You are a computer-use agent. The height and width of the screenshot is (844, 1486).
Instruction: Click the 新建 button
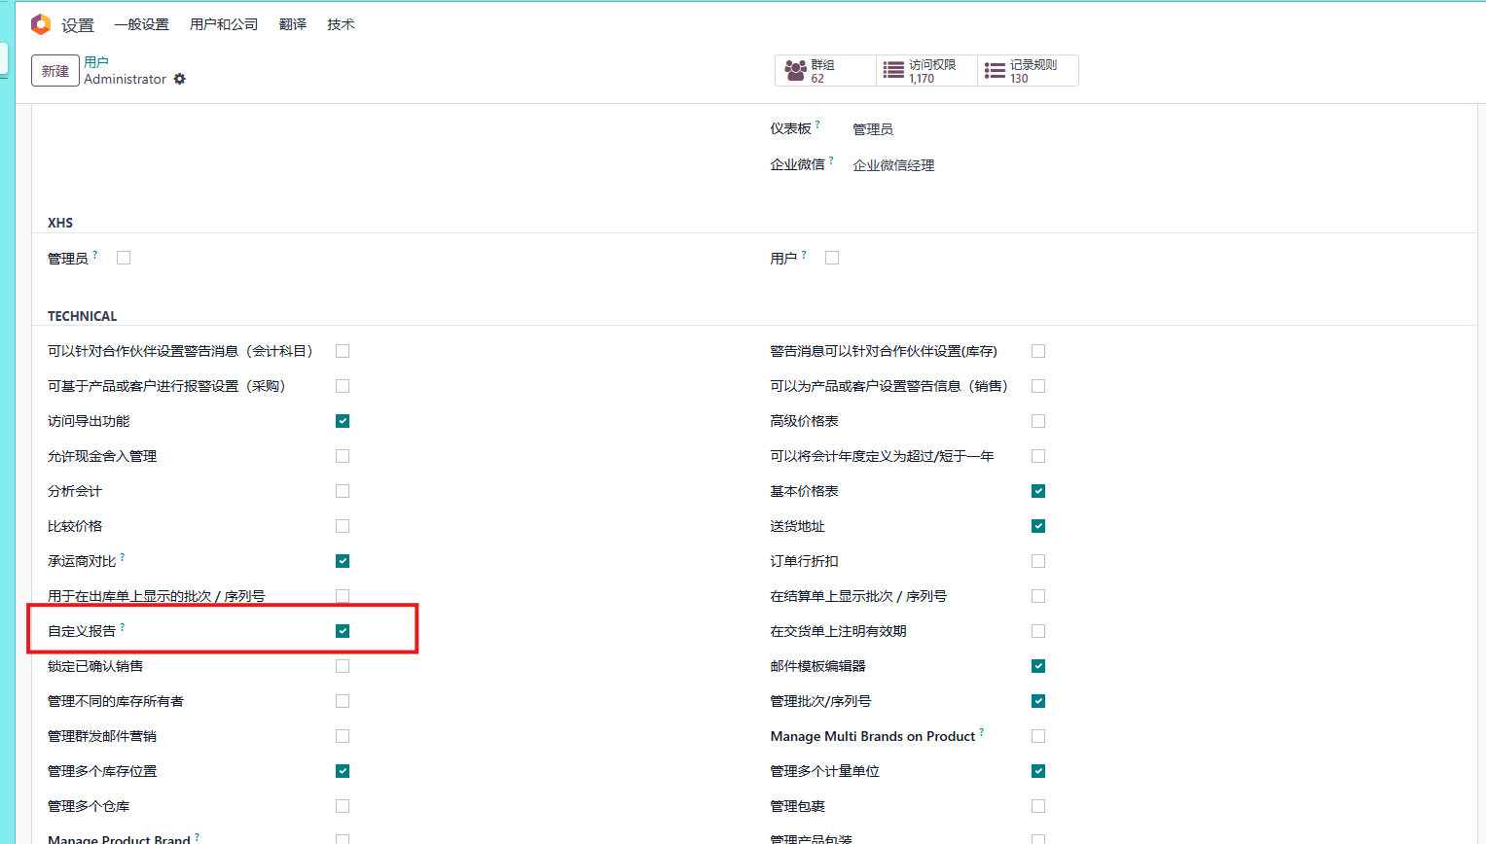click(55, 71)
